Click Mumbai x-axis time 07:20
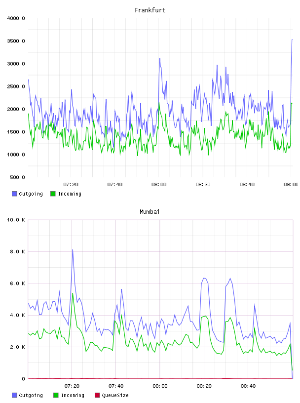 pos(72,386)
